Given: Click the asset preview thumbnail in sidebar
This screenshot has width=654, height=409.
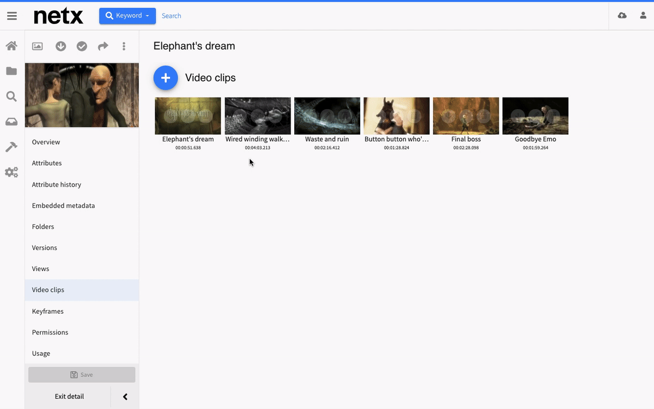Looking at the screenshot, I should (82, 95).
